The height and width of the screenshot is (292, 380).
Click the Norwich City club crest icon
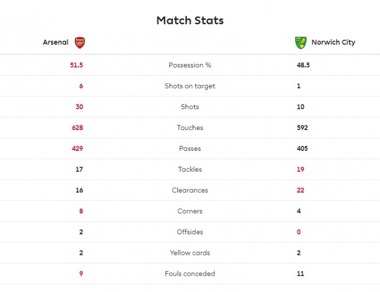[301, 43]
